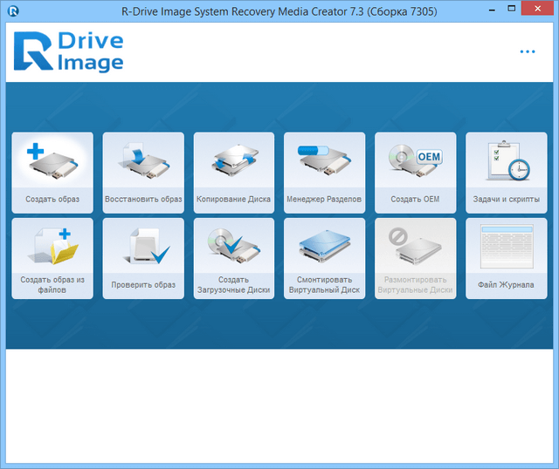
Task: Start Проверить образ verification
Action: (142, 257)
